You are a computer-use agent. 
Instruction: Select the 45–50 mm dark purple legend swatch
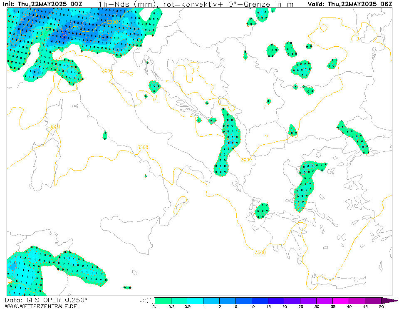click(x=373, y=301)
